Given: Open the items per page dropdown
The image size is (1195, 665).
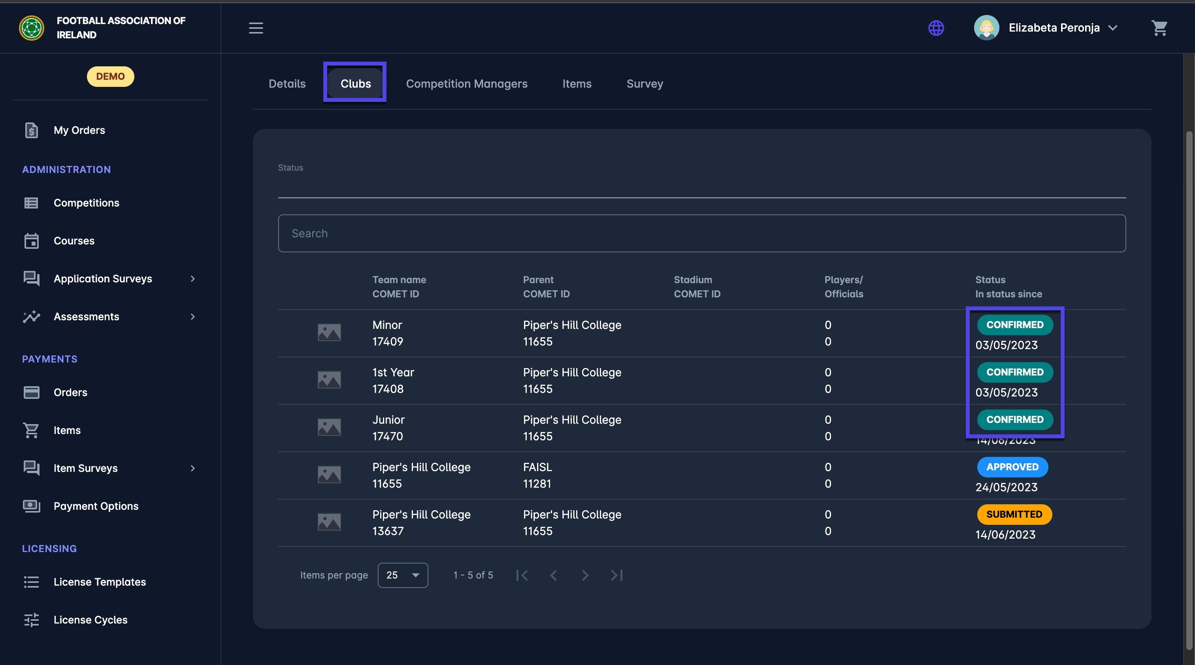Looking at the screenshot, I should pos(402,575).
